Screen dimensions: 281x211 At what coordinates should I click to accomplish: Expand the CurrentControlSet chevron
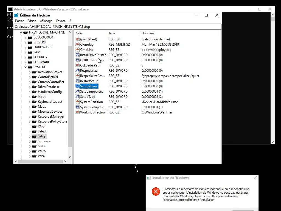(30, 82)
